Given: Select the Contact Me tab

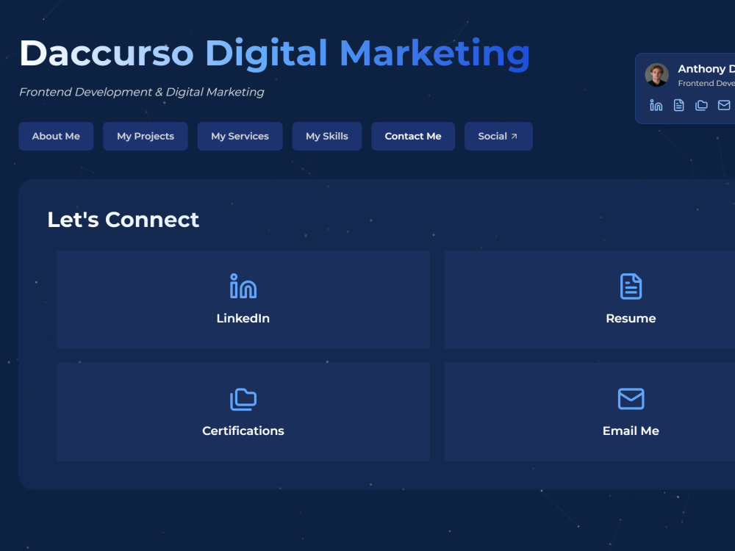Looking at the screenshot, I should pos(413,137).
